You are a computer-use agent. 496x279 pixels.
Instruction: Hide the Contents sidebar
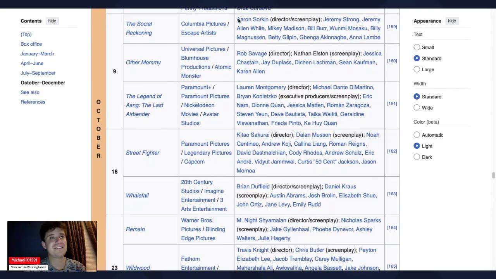52,21
